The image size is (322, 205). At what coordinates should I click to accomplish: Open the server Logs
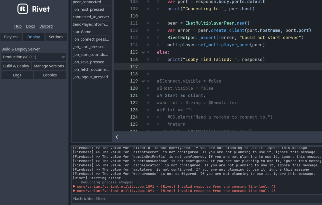click(17, 75)
